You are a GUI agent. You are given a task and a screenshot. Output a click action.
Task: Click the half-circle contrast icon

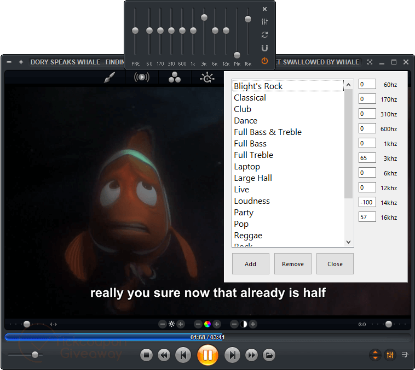coord(244,324)
